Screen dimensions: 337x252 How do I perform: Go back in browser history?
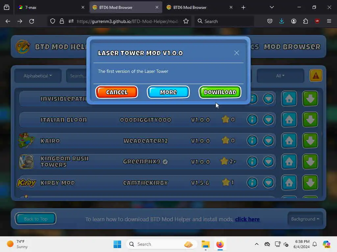(x=8, y=21)
